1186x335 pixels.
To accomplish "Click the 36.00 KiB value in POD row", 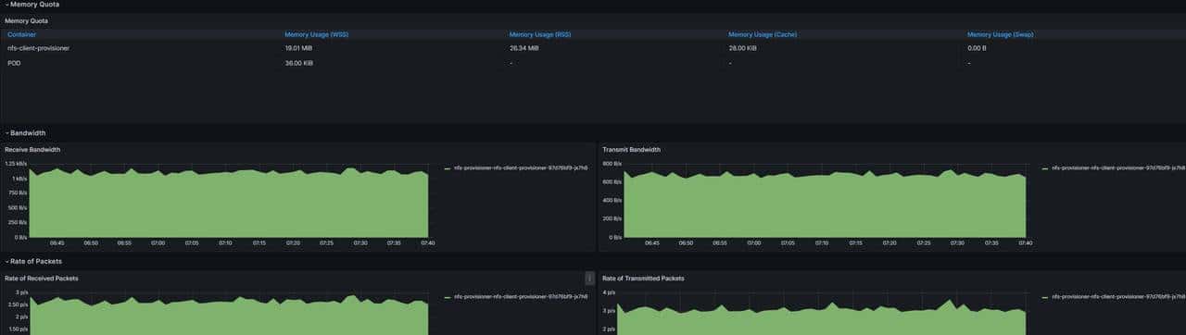I will pyautogui.click(x=298, y=63).
